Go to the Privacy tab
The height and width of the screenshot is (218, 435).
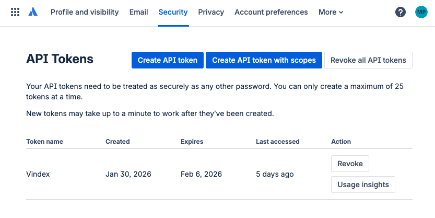(211, 12)
